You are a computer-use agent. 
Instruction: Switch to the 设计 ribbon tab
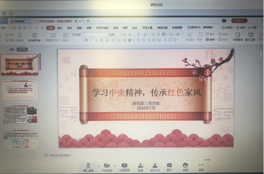click(70, 28)
